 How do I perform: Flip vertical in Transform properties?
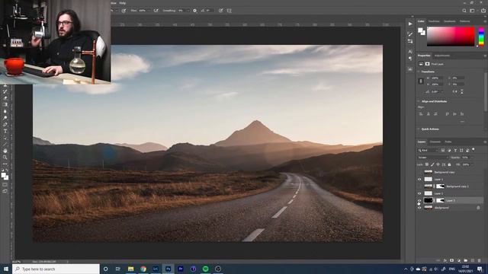pyautogui.click(x=462, y=91)
